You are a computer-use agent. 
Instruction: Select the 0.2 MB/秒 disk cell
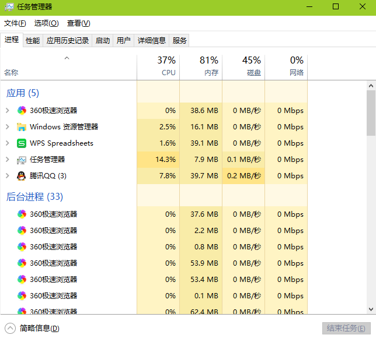243,176
